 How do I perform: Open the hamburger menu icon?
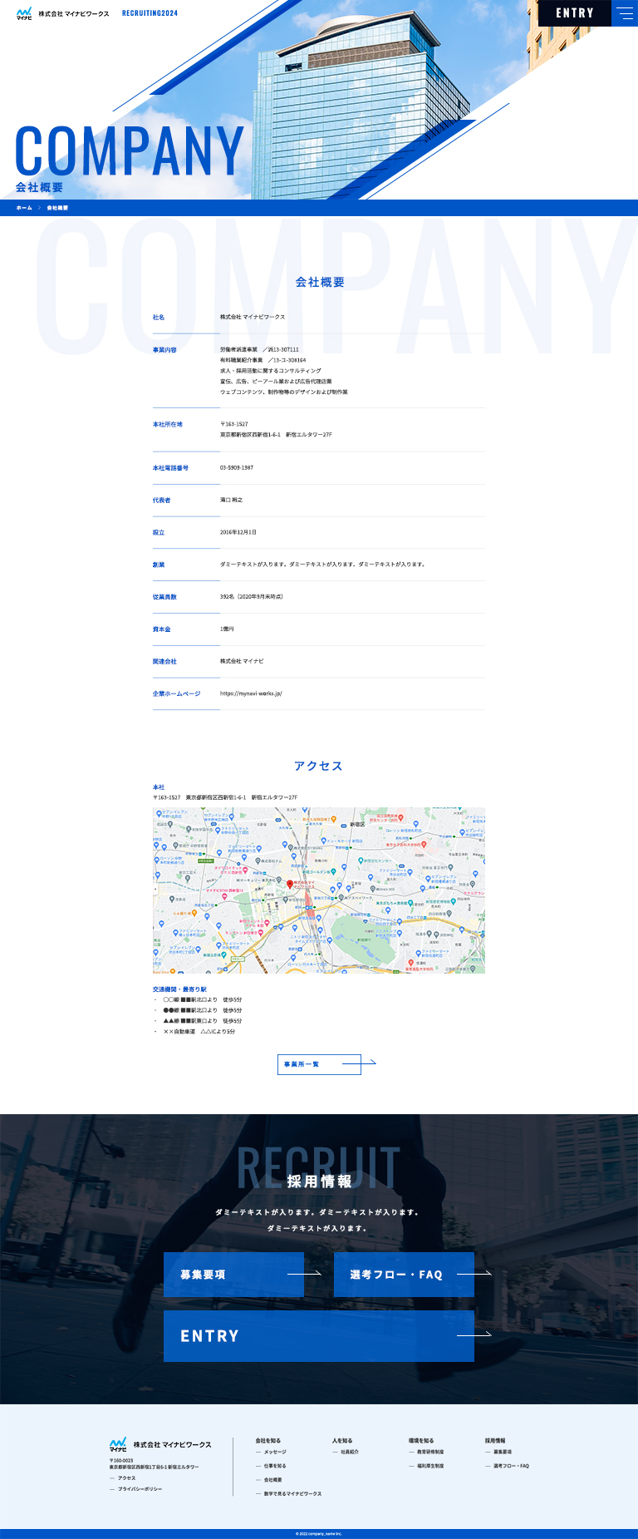click(625, 13)
